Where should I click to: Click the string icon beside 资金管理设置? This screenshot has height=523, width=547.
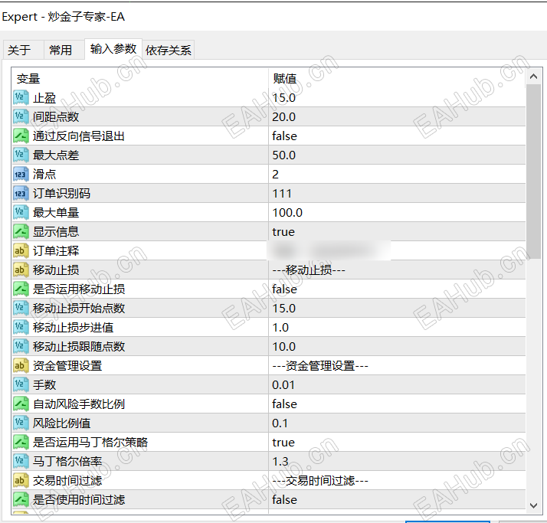coord(21,366)
